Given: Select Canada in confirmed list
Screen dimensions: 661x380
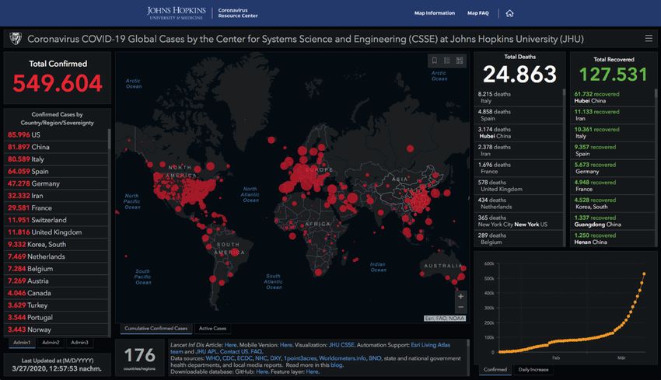Looking at the screenshot, I should 56,293.
